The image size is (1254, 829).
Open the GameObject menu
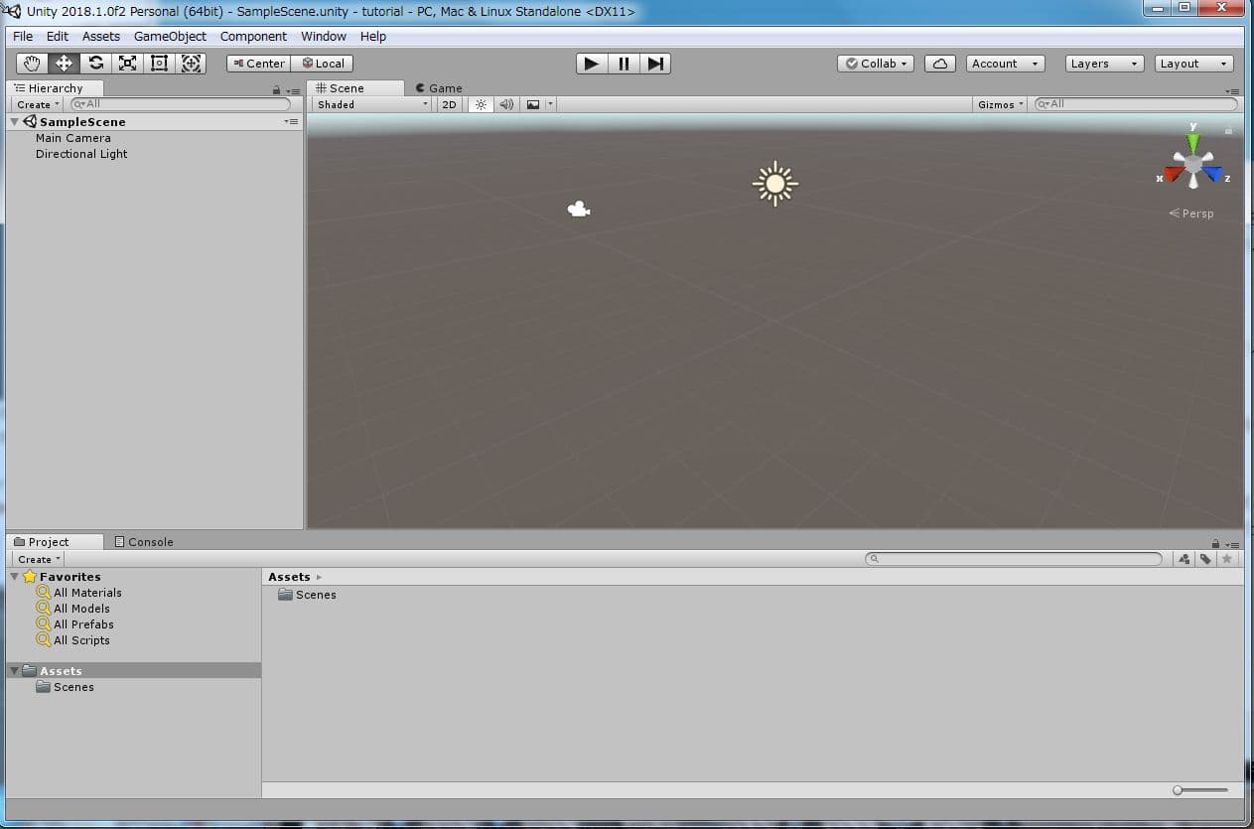pos(171,36)
